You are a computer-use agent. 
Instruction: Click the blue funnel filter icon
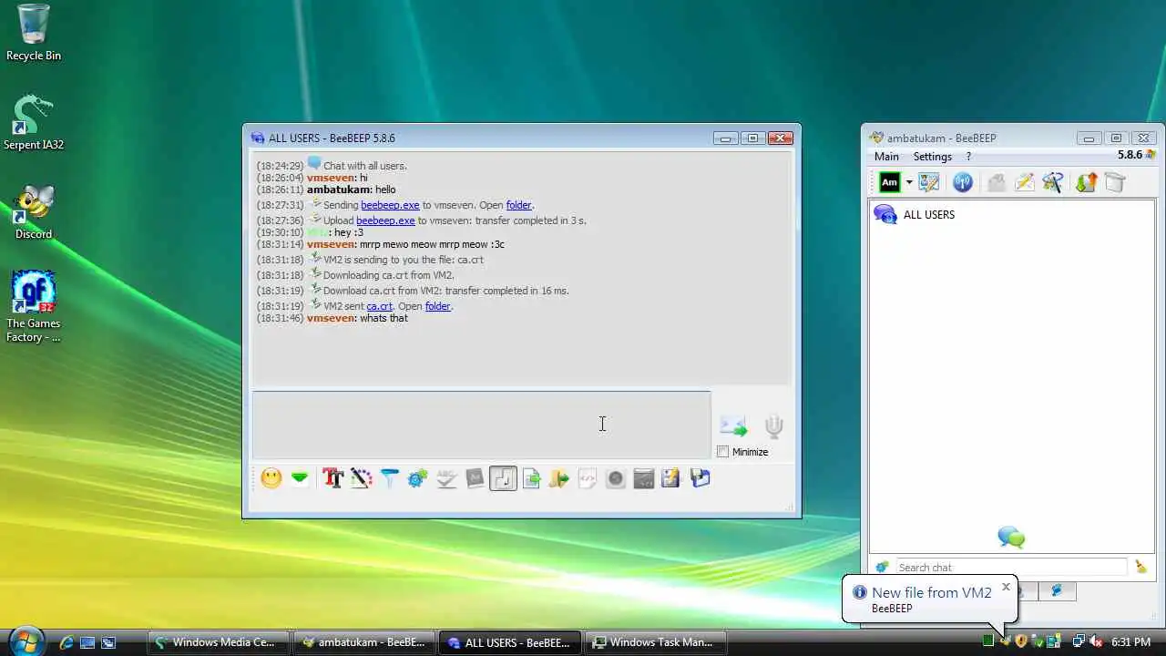tap(390, 478)
